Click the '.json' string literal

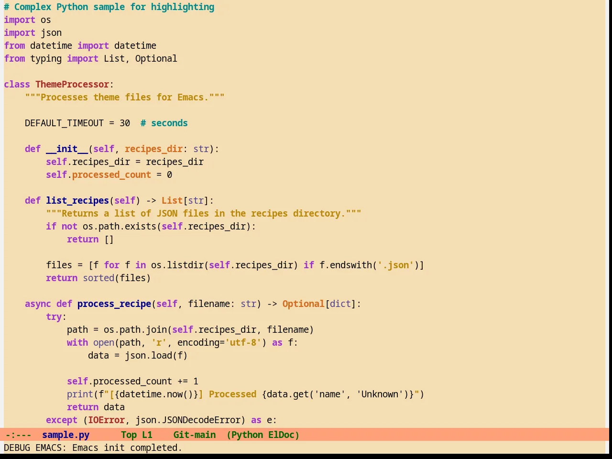(x=395, y=265)
